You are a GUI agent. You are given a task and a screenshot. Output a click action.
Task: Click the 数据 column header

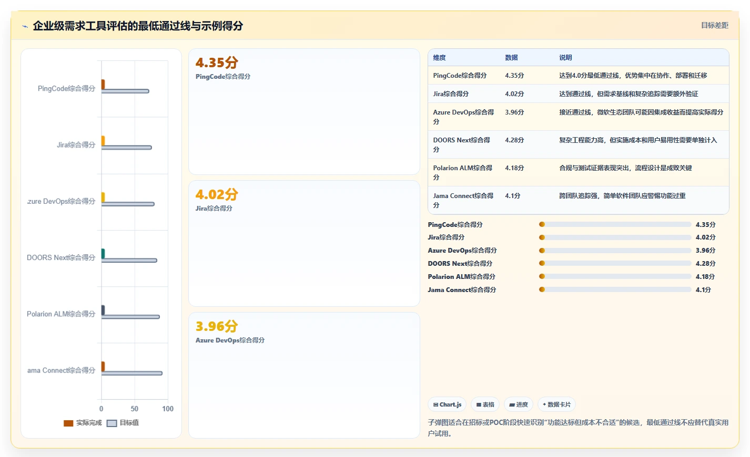click(x=512, y=58)
